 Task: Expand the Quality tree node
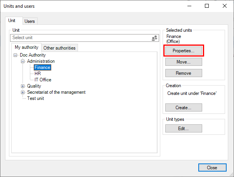point(23,86)
